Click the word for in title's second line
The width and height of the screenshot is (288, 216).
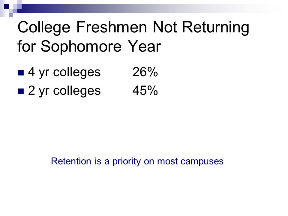26,46
